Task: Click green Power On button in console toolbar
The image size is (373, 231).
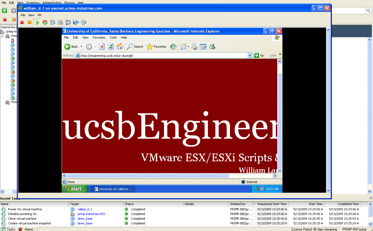Action: pyautogui.click(x=38, y=23)
